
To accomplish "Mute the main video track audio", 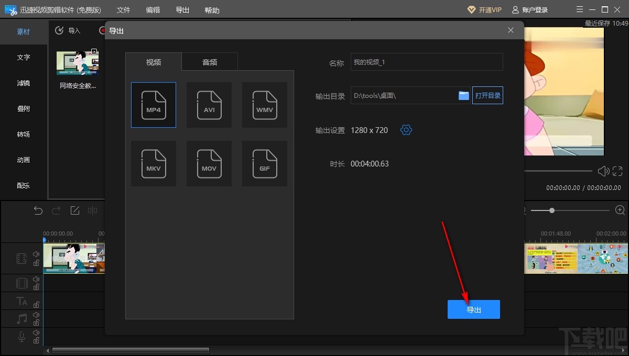I will click(x=36, y=254).
